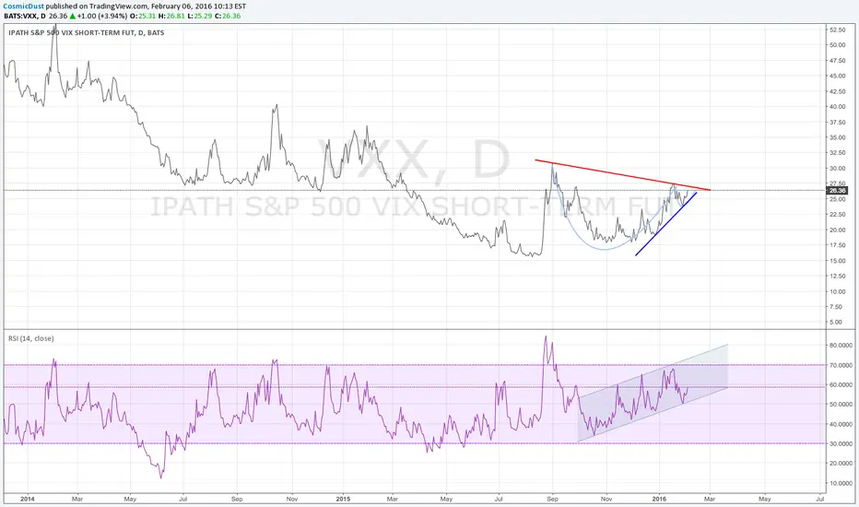This screenshot has width=859, height=507.
Task: Click the 15.00 price axis label
Action: 837,261
